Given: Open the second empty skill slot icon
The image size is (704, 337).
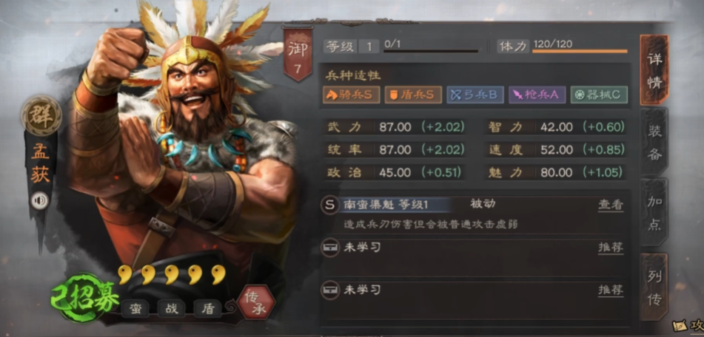Looking at the screenshot, I should click(330, 290).
